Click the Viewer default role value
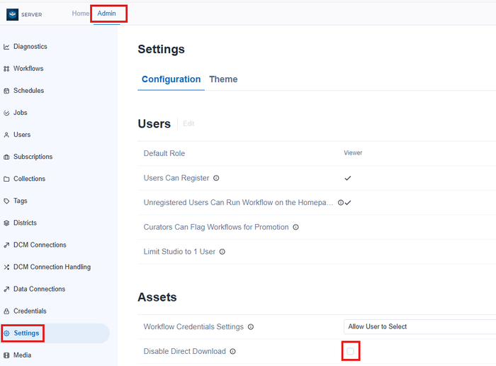This screenshot has width=496, height=366. (x=353, y=153)
